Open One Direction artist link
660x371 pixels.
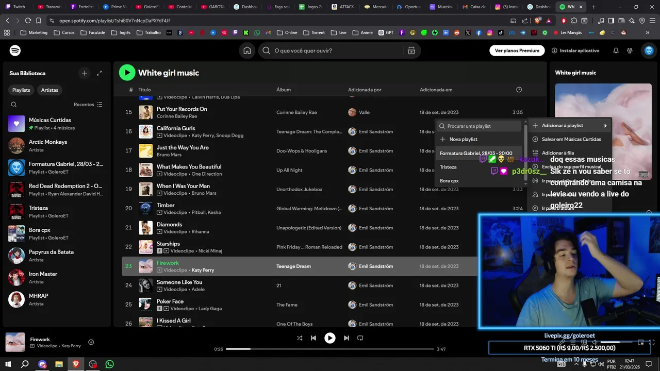point(206,174)
